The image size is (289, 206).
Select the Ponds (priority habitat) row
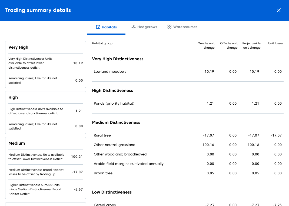tap(114, 104)
